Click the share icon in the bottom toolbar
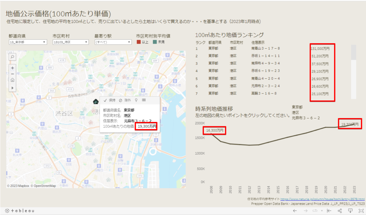 340,211
